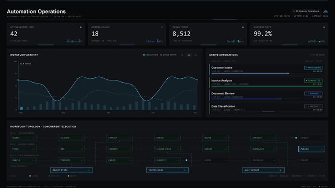Image resolution: width=335 pixels, height=188 pixels.
Task: Select the CLAUSE CHECK node
Action: [x=167, y=149]
